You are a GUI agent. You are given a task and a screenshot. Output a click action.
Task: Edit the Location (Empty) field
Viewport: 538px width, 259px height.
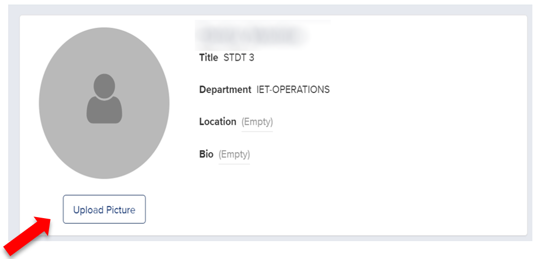pyautogui.click(x=257, y=122)
